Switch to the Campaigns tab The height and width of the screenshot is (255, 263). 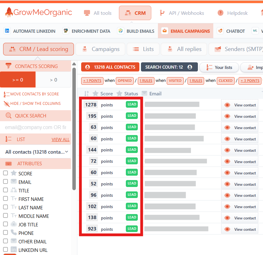[x=100, y=49]
